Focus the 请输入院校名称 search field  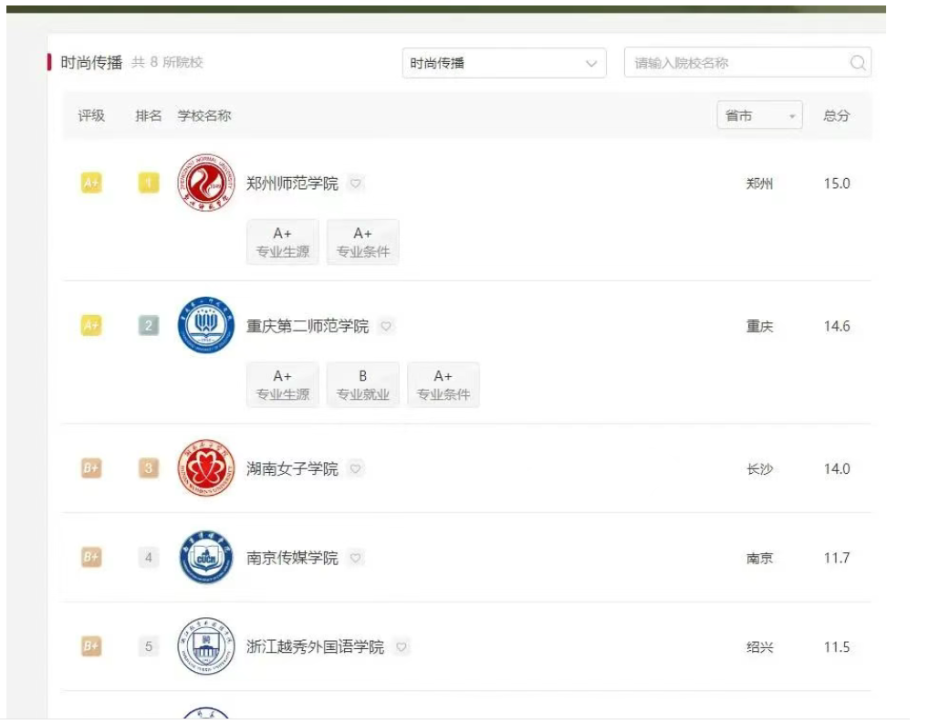pyautogui.click(x=735, y=63)
